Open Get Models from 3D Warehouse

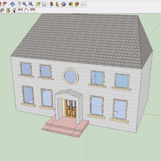71,4
